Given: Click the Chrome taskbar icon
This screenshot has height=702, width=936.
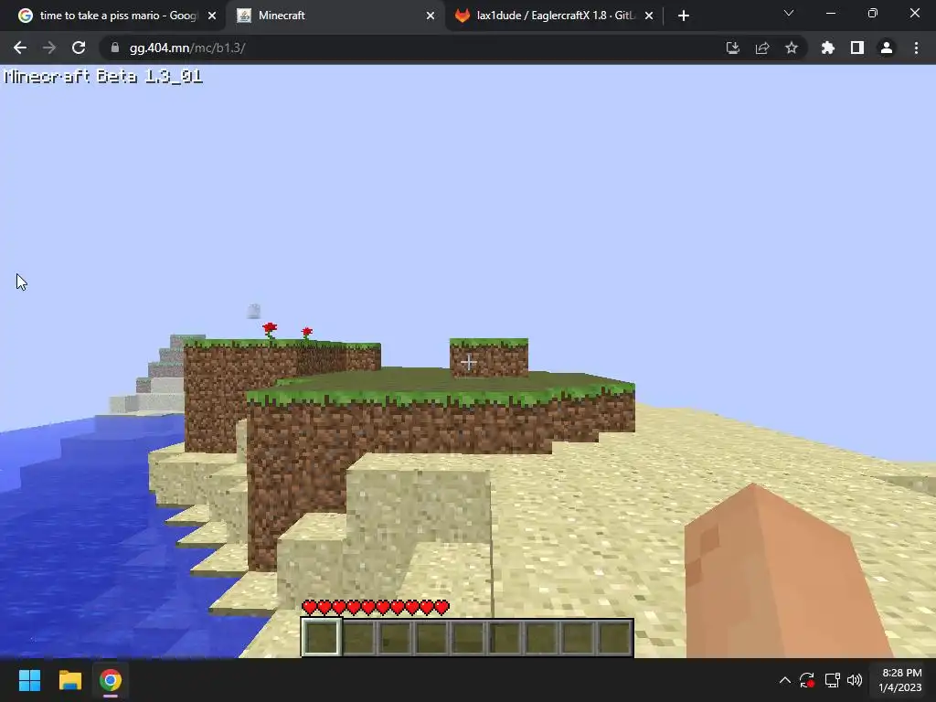Looking at the screenshot, I should click(111, 680).
